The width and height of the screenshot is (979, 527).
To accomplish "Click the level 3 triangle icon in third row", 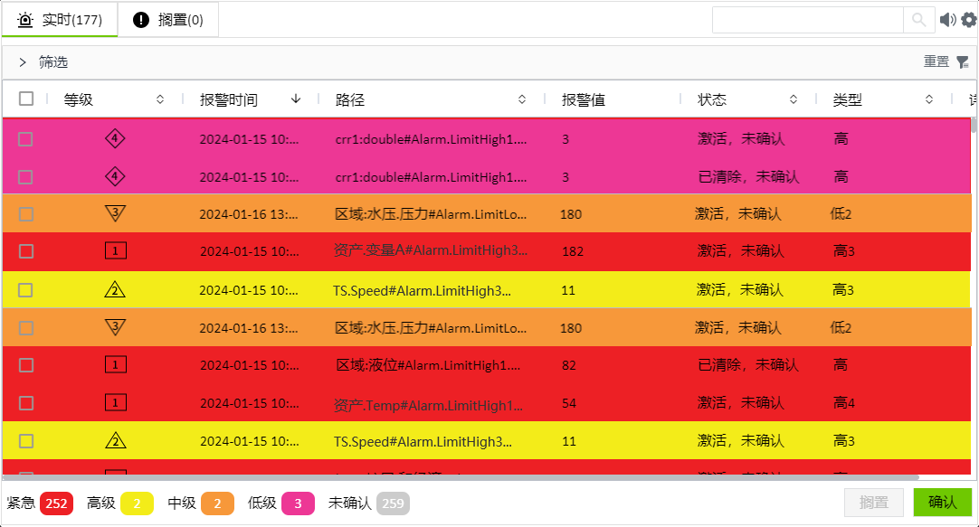I will tap(115, 213).
